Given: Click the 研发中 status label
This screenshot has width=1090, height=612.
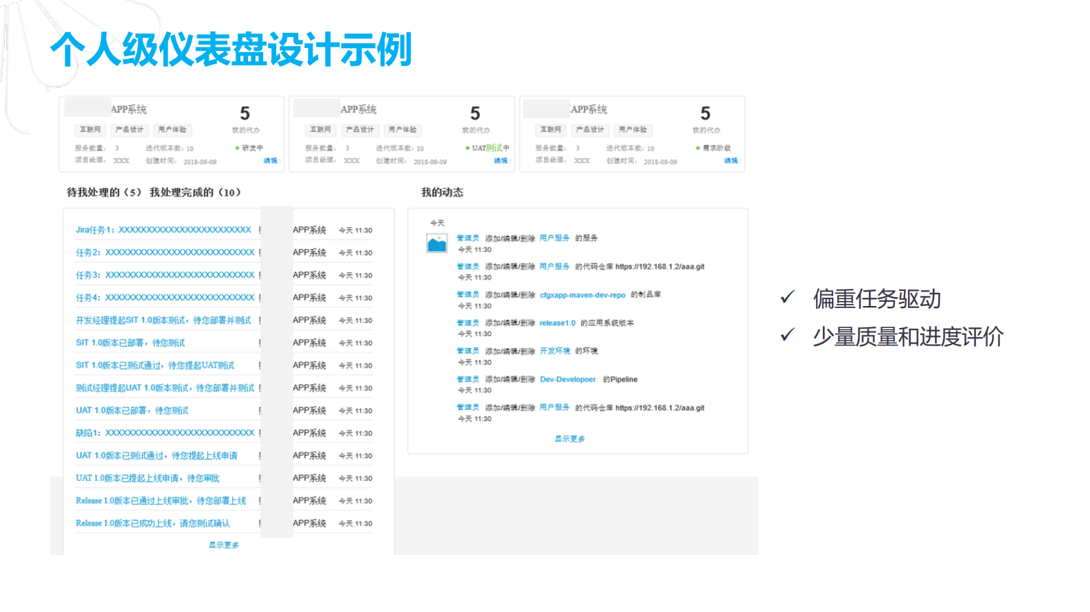Looking at the screenshot, I should click(x=252, y=148).
